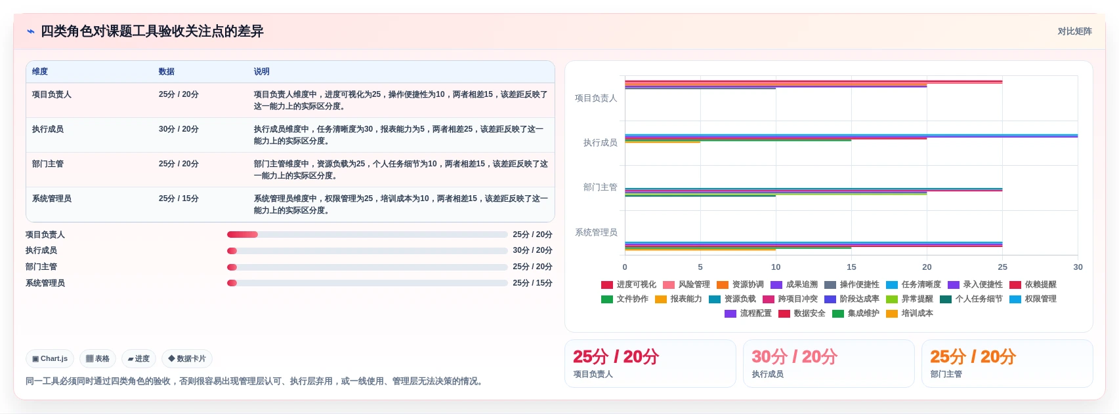1119x414 pixels.
Task: Toggle the 流程配置 legend item
Action: [748, 313]
